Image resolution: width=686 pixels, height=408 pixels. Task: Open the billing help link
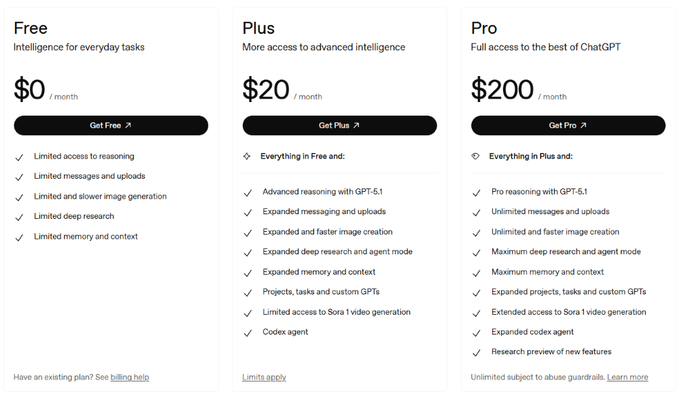[130, 377]
